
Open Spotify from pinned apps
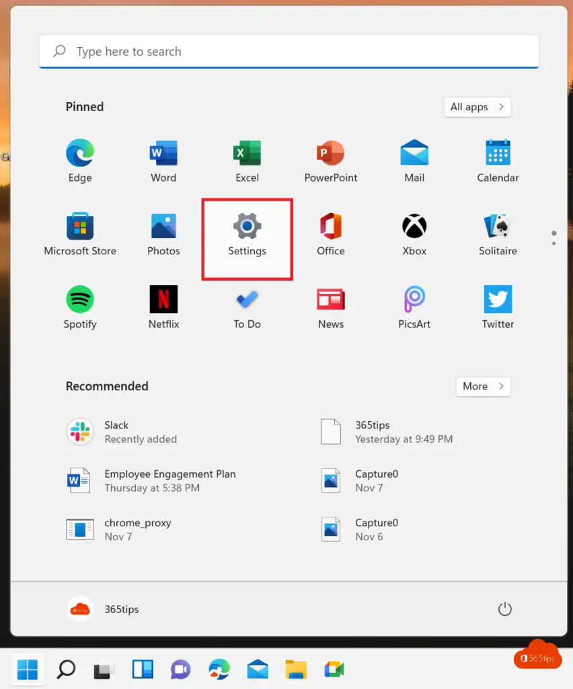coord(80,307)
